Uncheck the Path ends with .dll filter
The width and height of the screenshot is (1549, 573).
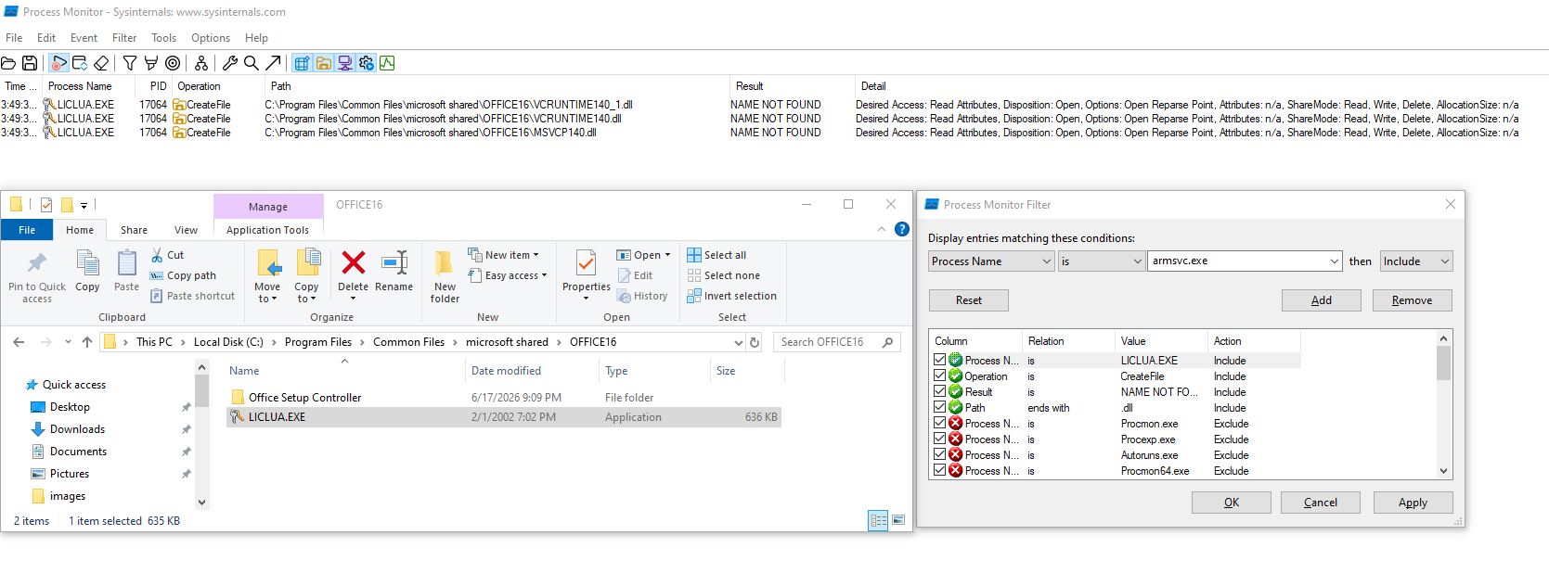[939, 407]
